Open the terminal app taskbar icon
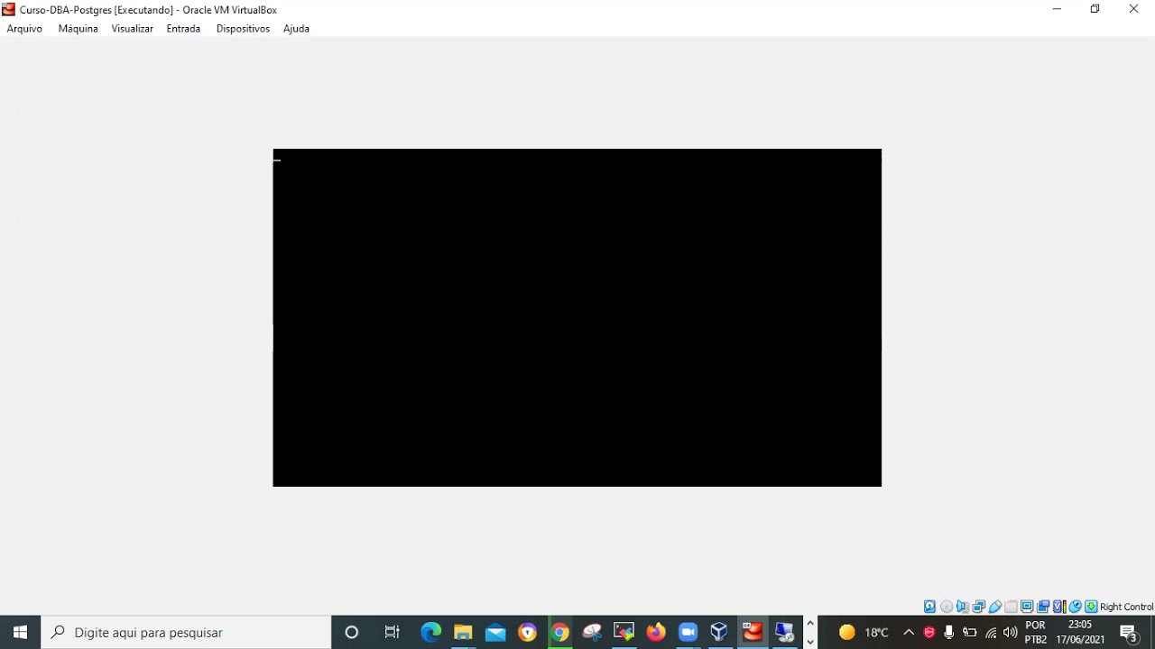This screenshot has height=649, width=1155. click(x=624, y=632)
